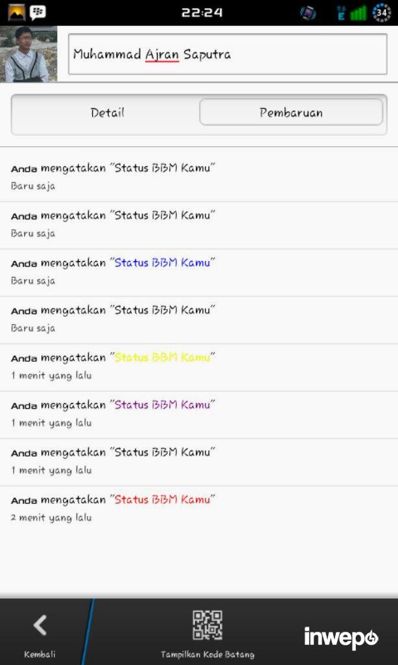Screen dimensions: 398x665
Task: Tap the BBM notification icon in status bar
Action: 38,12
